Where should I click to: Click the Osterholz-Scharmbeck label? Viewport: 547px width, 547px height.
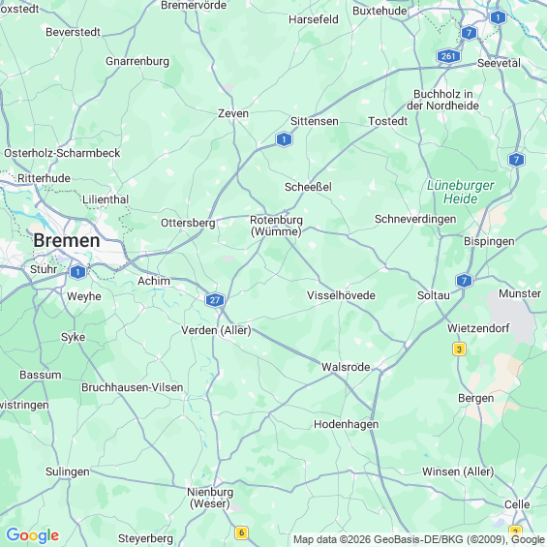pyautogui.click(x=62, y=153)
